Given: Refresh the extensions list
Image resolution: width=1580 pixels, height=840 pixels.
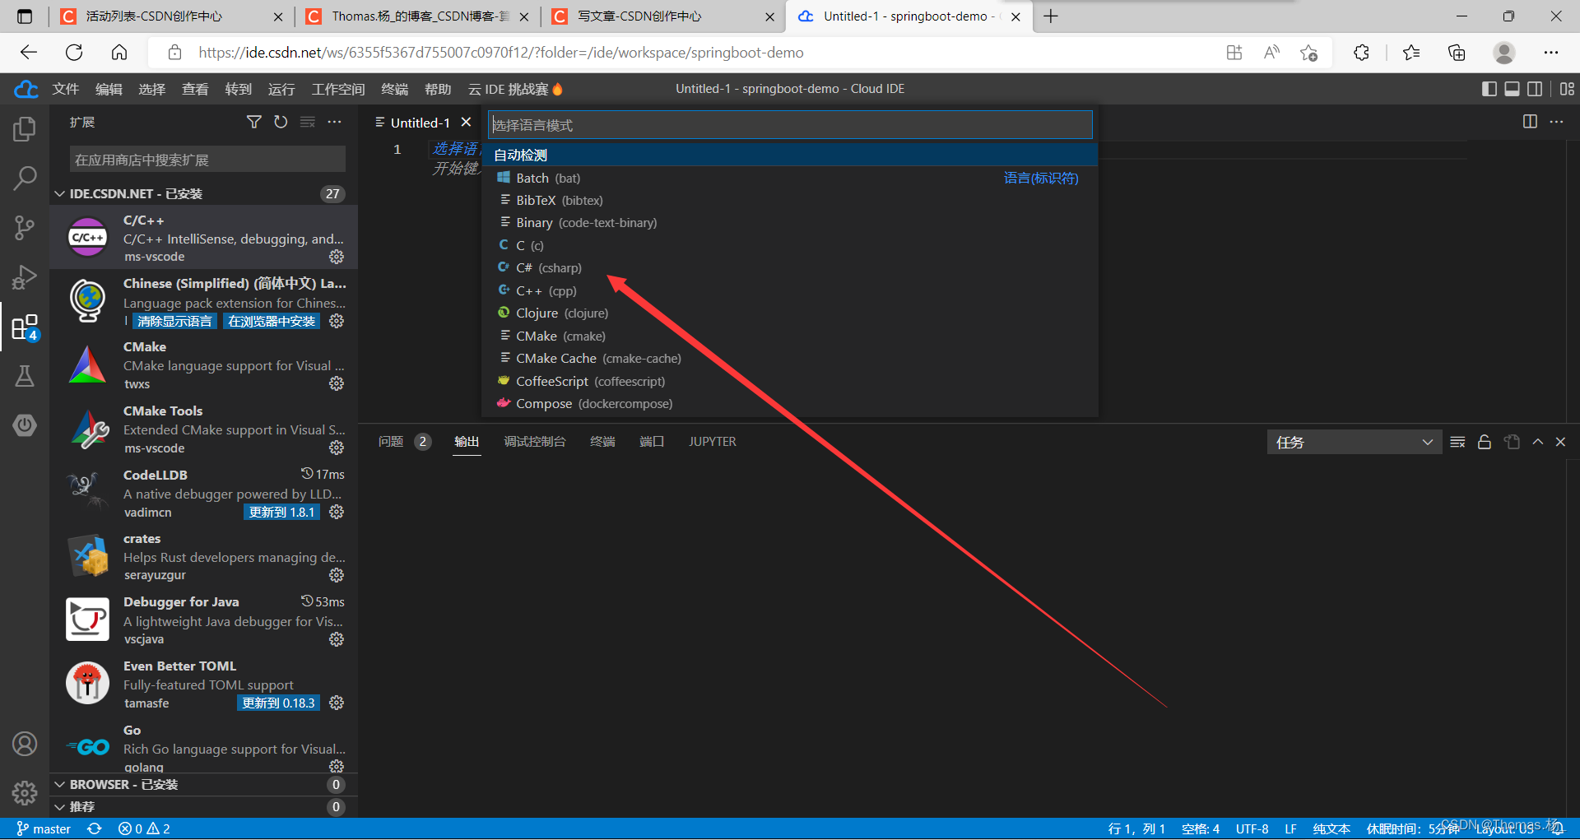Looking at the screenshot, I should 281,122.
